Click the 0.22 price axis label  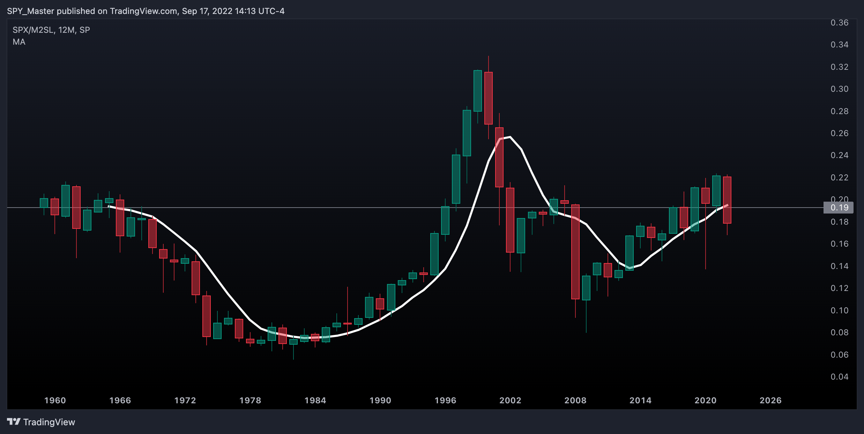[x=839, y=178]
